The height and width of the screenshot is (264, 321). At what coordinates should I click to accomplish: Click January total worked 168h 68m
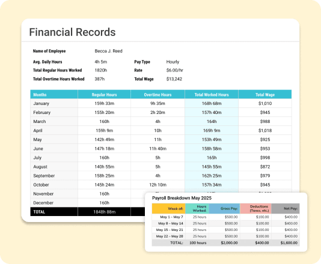(212, 103)
